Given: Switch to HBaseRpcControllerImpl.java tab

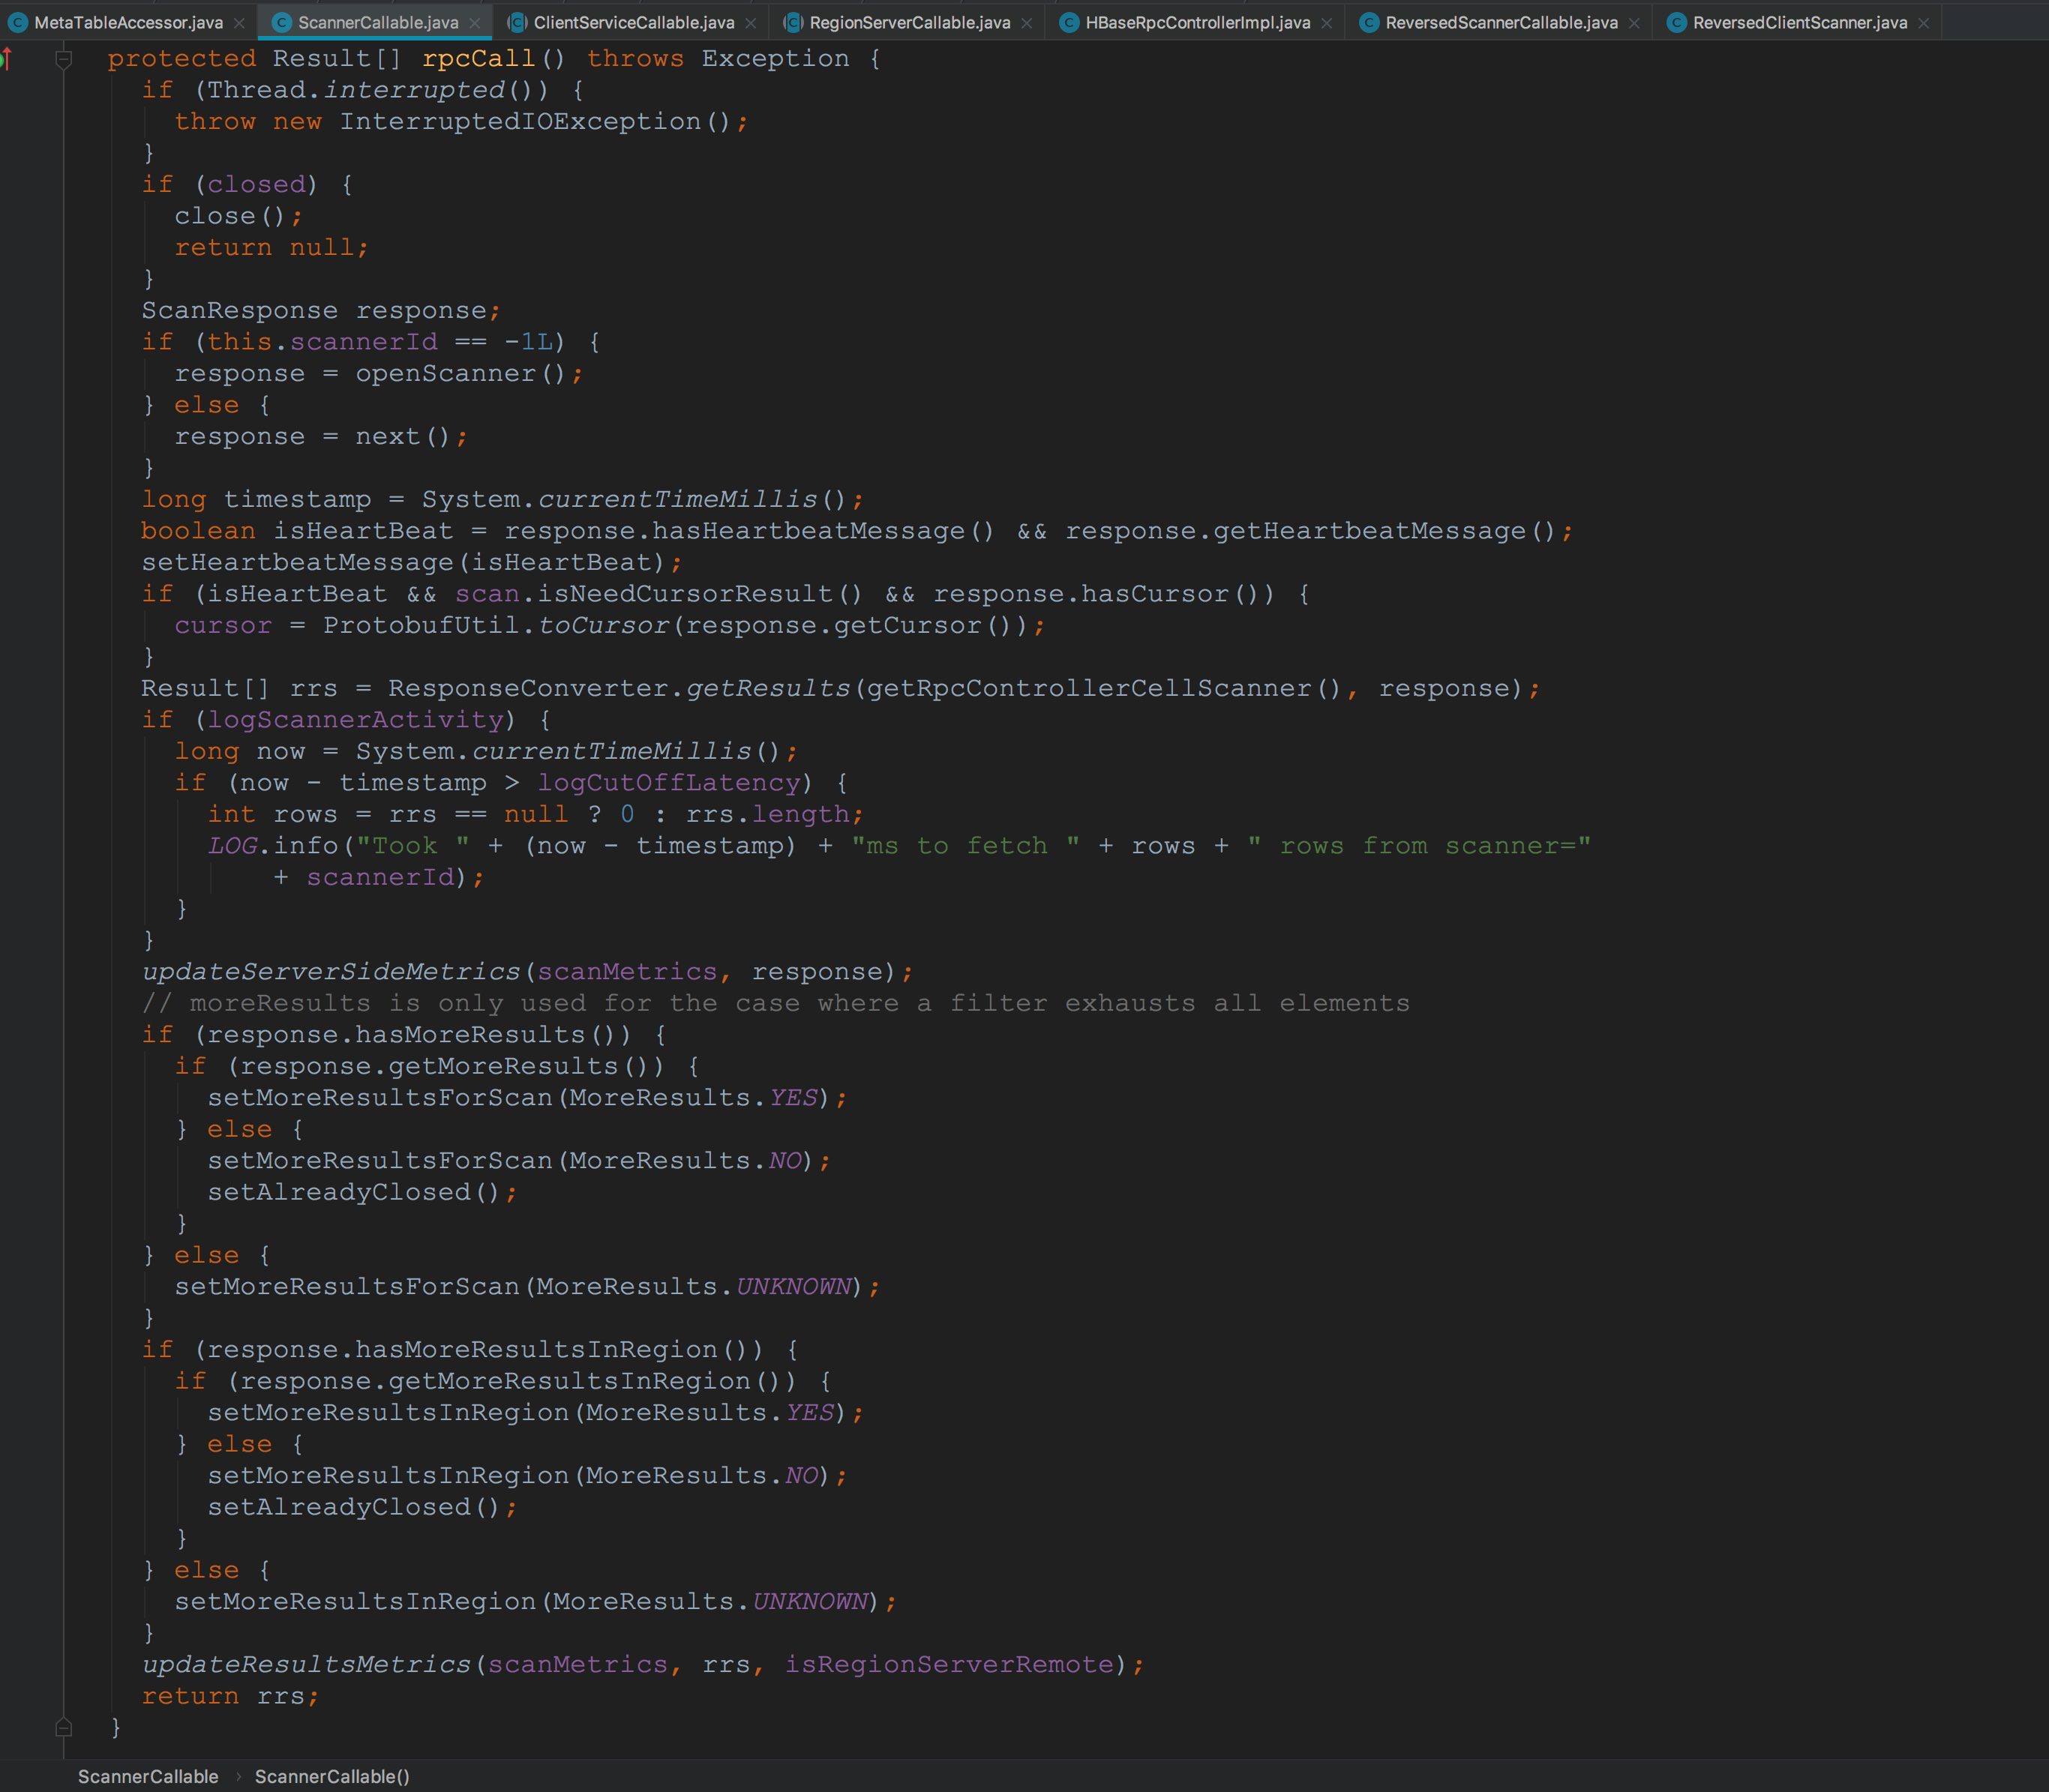Looking at the screenshot, I should point(1198,22).
